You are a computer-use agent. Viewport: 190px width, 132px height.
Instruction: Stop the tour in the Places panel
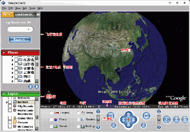click(37, 87)
